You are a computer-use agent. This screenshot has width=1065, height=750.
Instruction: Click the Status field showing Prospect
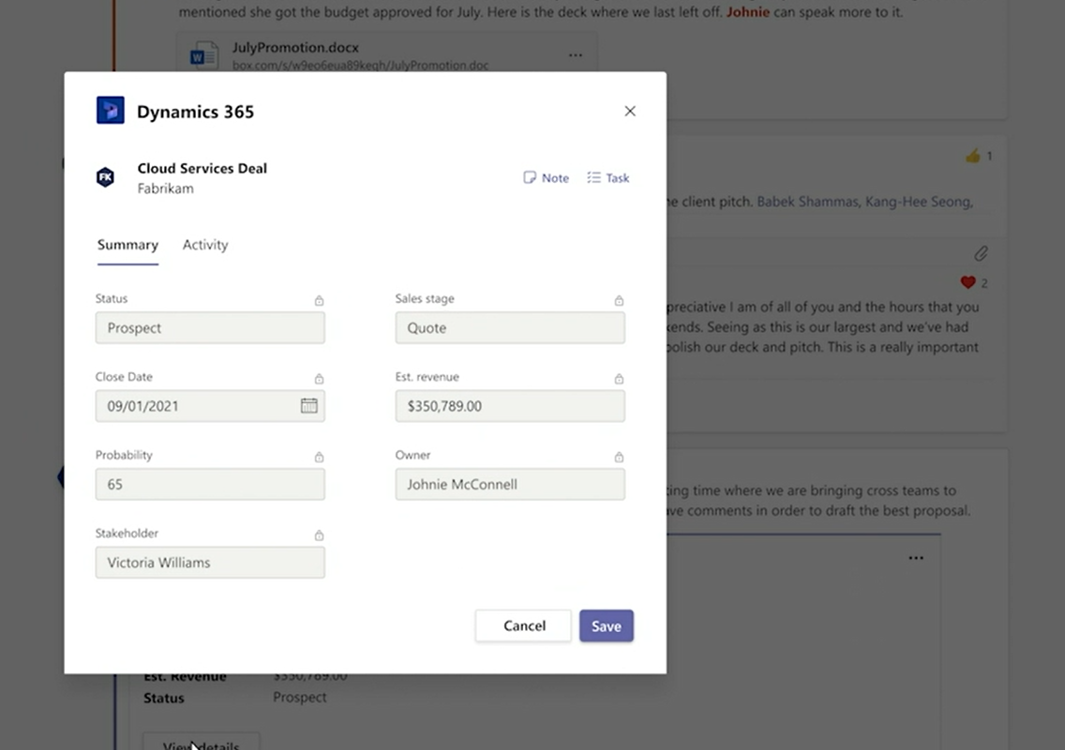point(210,328)
